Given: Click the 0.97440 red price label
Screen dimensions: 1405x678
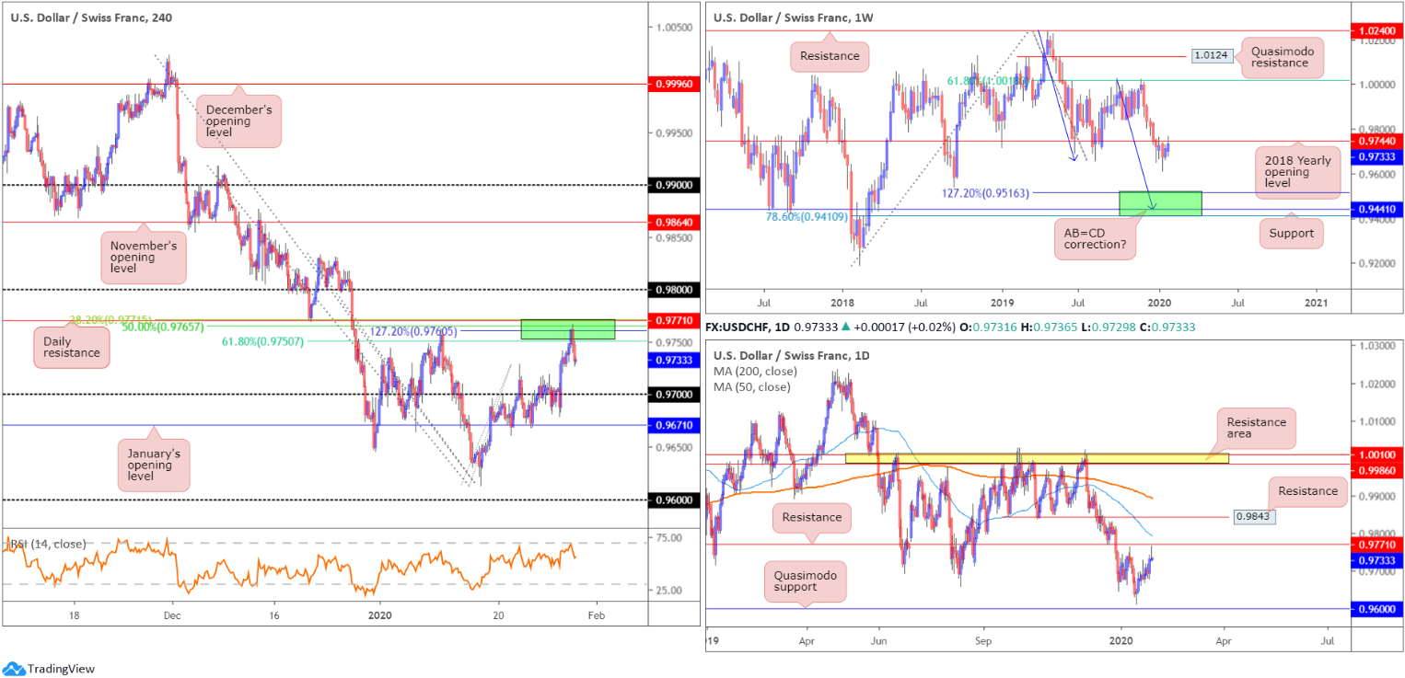Looking at the screenshot, I should [1377, 141].
